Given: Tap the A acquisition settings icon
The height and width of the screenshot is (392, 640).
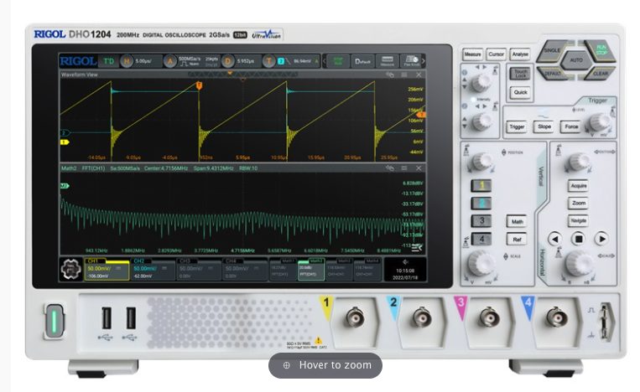Looking at the screenshot, I should 169,61.
